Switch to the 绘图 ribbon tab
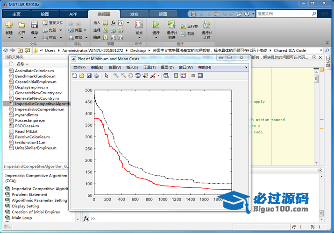The width and height of the screenshot is (334, 233). click(x=45, y=14)
